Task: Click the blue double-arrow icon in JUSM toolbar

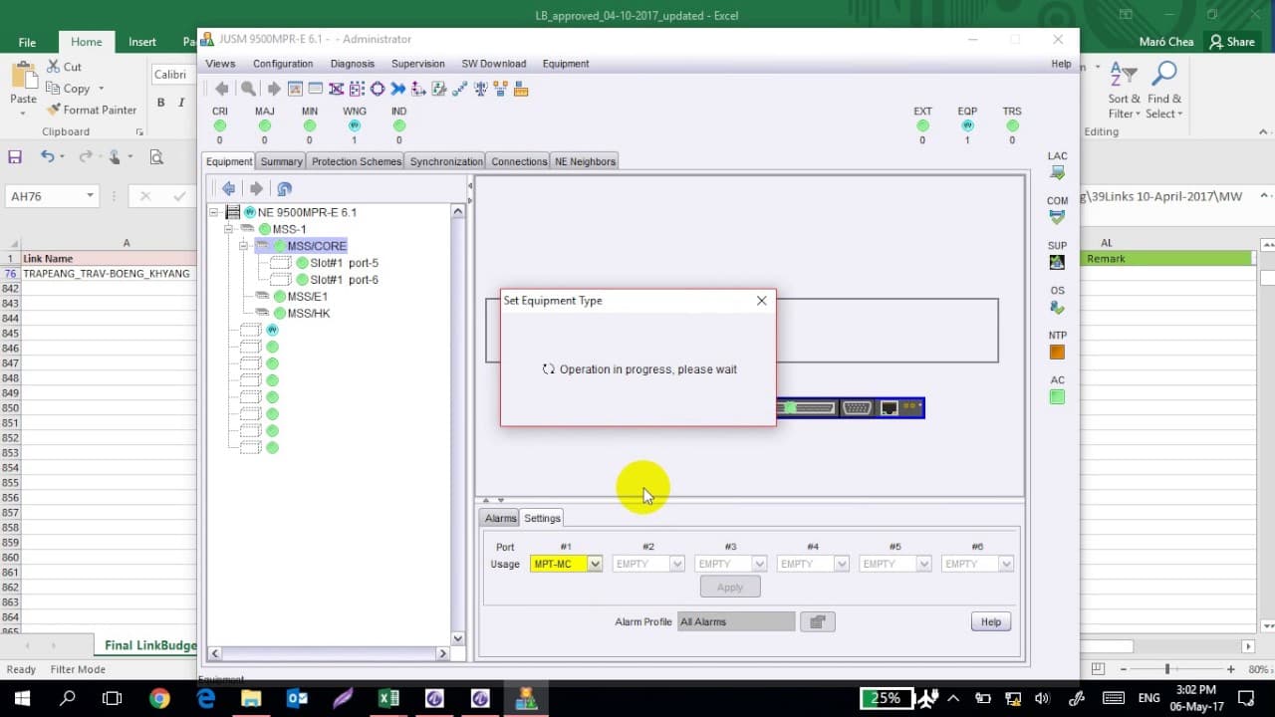Action: [x=398, y=89]
